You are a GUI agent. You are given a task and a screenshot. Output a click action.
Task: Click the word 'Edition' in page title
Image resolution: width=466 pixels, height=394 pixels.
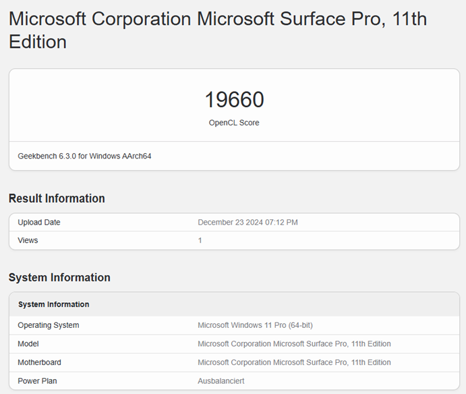(x=38, y=42)
